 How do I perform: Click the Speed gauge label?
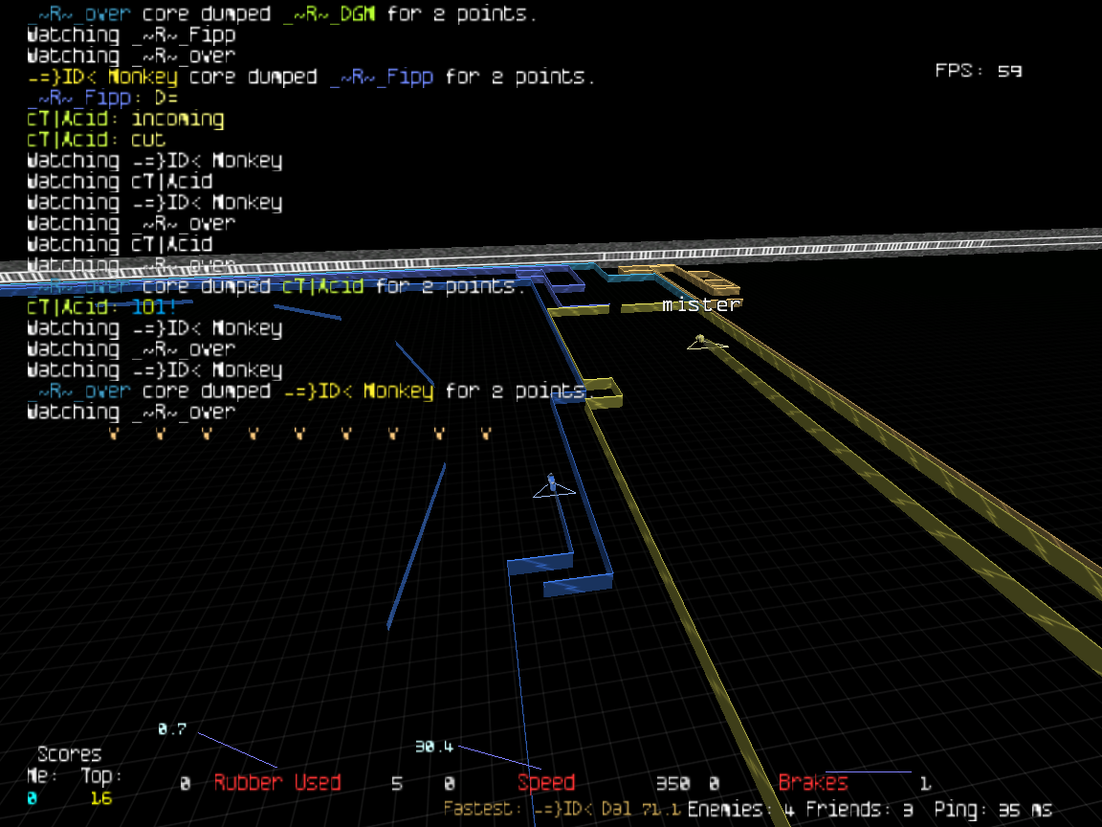(545, 783)
